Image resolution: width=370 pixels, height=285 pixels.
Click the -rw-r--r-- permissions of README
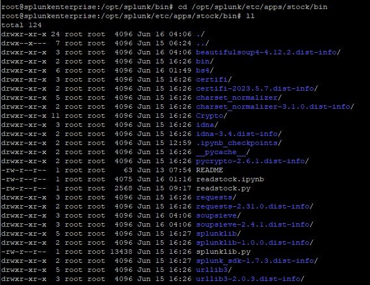pyautogui.click(x=24, y=171)
